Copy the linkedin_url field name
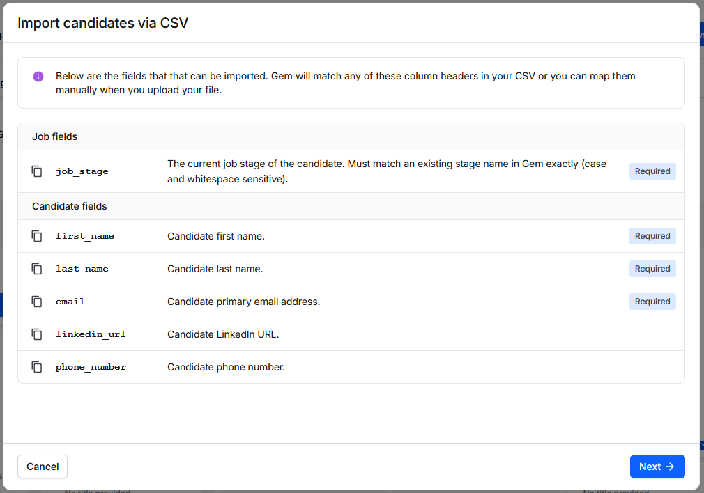This screenshot has height=493, width=704. 37,334
